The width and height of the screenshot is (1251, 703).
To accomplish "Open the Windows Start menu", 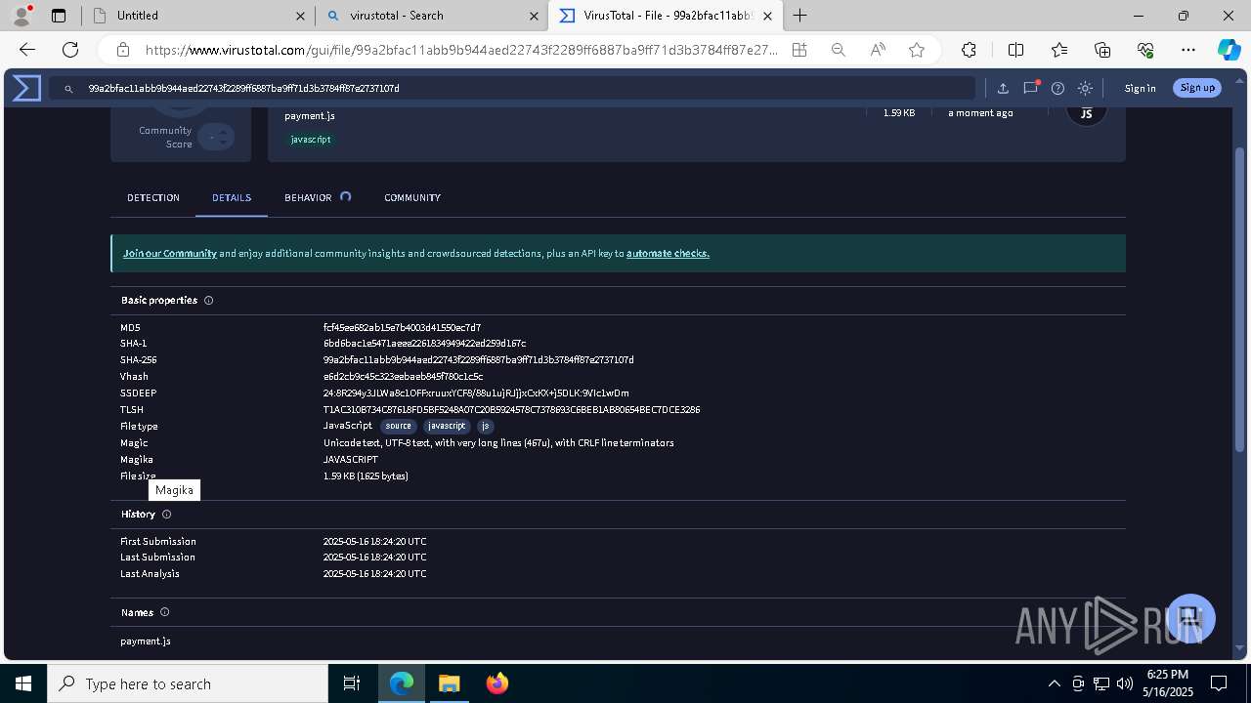I will 23,683.
